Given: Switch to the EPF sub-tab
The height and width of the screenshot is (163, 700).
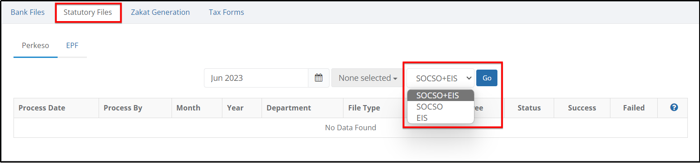Looking at the screenshot, I should [72, 45].
